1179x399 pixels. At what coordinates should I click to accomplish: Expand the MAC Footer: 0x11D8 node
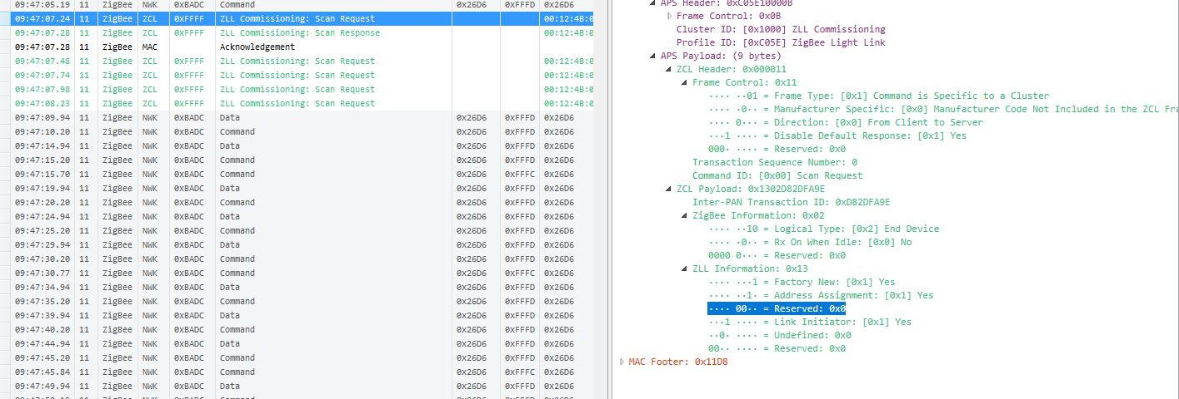622,362
